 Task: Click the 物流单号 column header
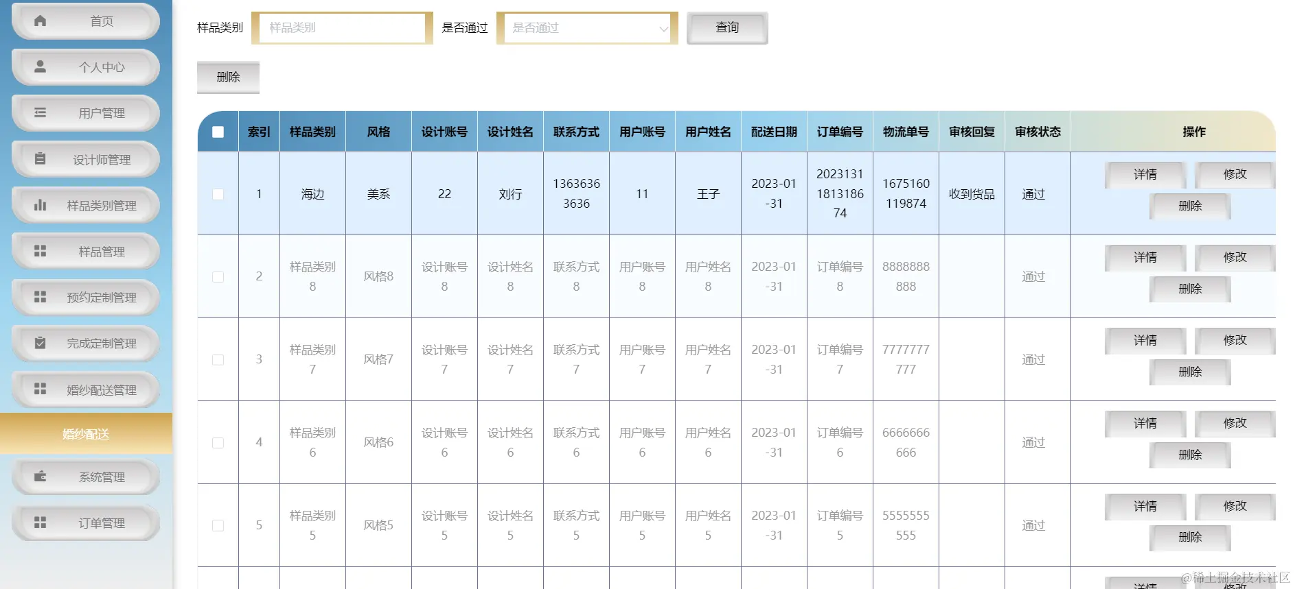[x=906, y=132]
